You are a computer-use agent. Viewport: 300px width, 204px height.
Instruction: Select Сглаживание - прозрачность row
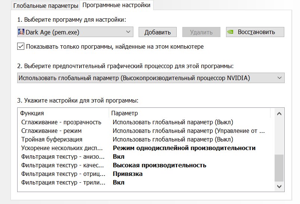point(146,122)
